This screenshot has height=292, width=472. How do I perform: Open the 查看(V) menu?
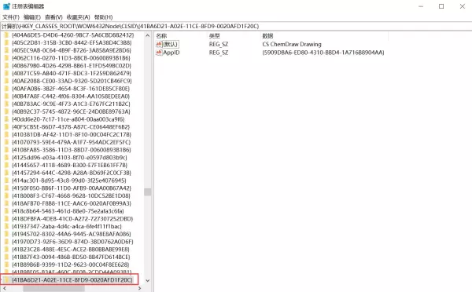[53, 17]
